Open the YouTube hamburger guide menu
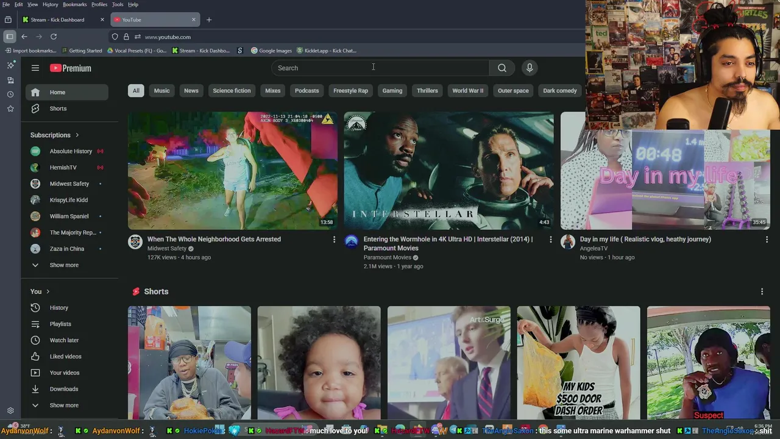 click(x=35, y=68)
